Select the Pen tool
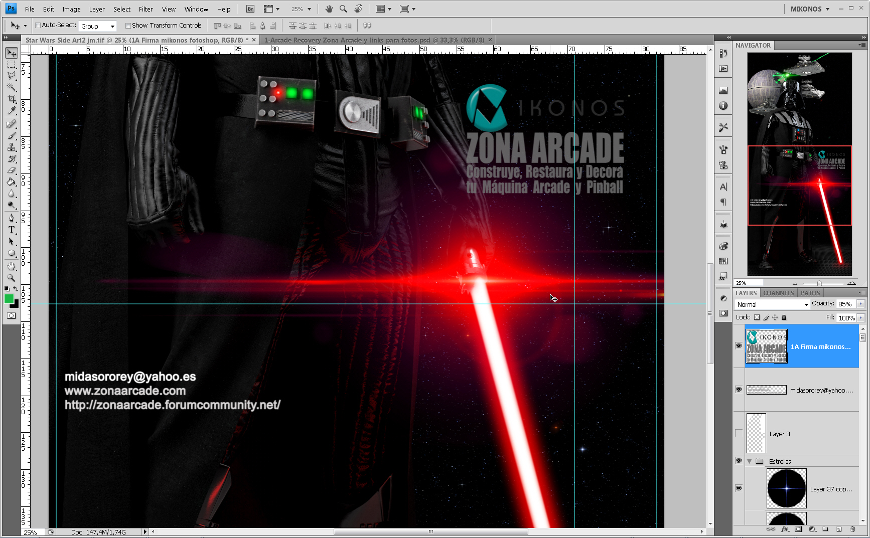870x538 pixels. click(12, 218)
